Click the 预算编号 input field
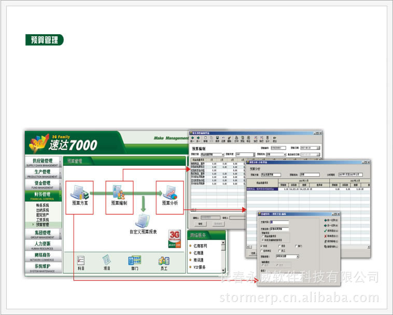The width and height of the screenshot is (393, 315). (278, 148)
